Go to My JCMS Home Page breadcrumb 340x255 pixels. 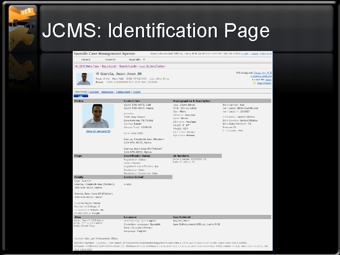[x=86, y=66]
